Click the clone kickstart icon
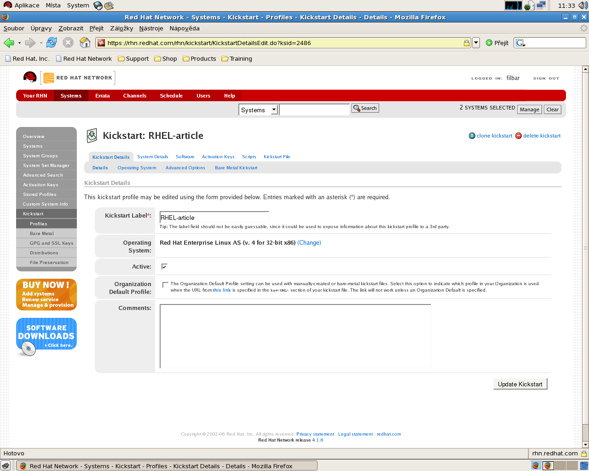Image resolution: width=589 pixels, height=471 pixels. [472, 136]
